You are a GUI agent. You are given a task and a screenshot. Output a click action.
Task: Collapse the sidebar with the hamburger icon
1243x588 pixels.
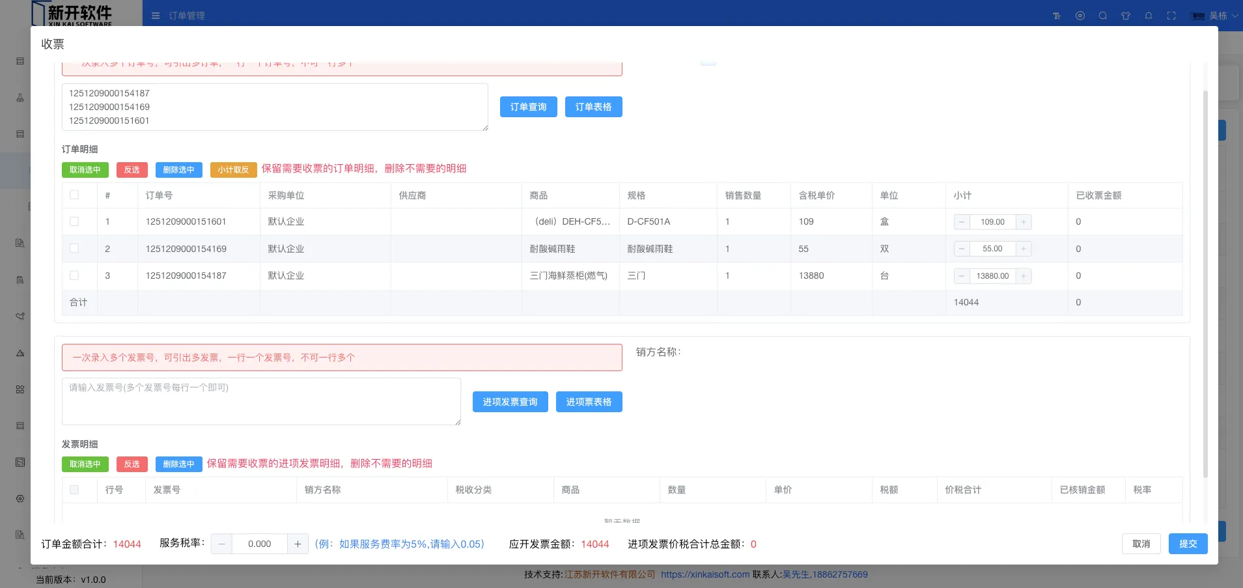(156, 16)
